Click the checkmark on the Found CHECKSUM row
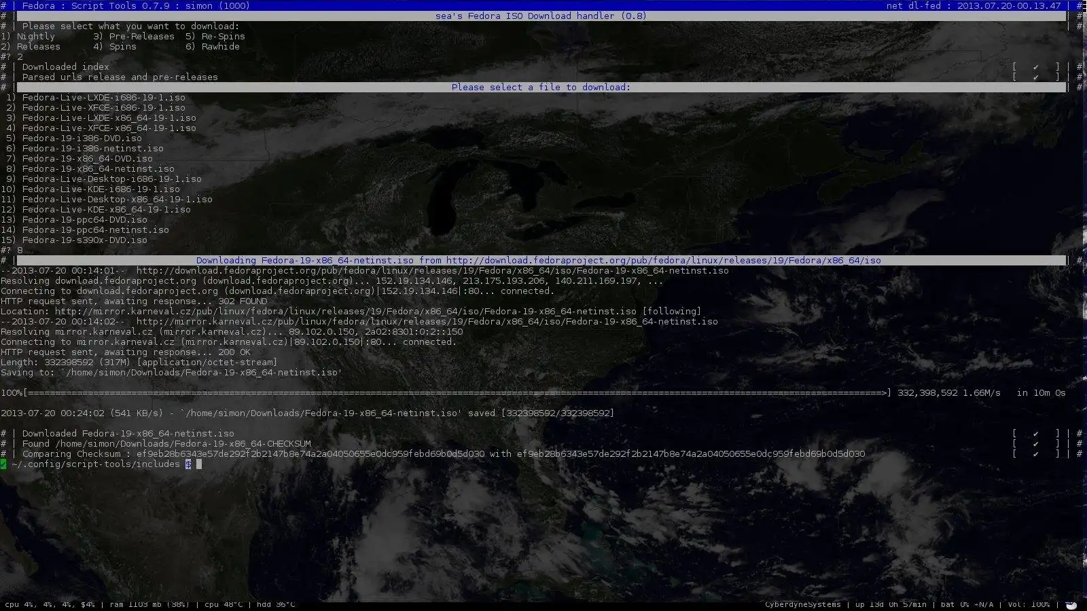1087x611 pixels. (x=1035, y=444)
